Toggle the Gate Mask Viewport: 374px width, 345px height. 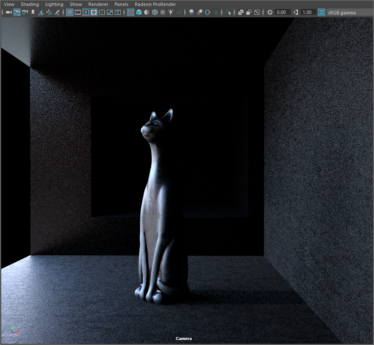(94, 12)
